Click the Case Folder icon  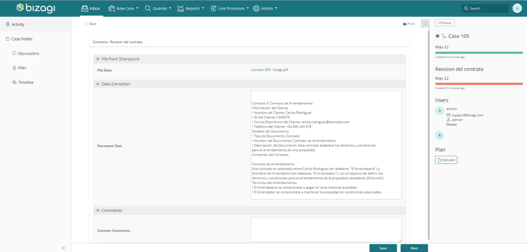(8, 39)
